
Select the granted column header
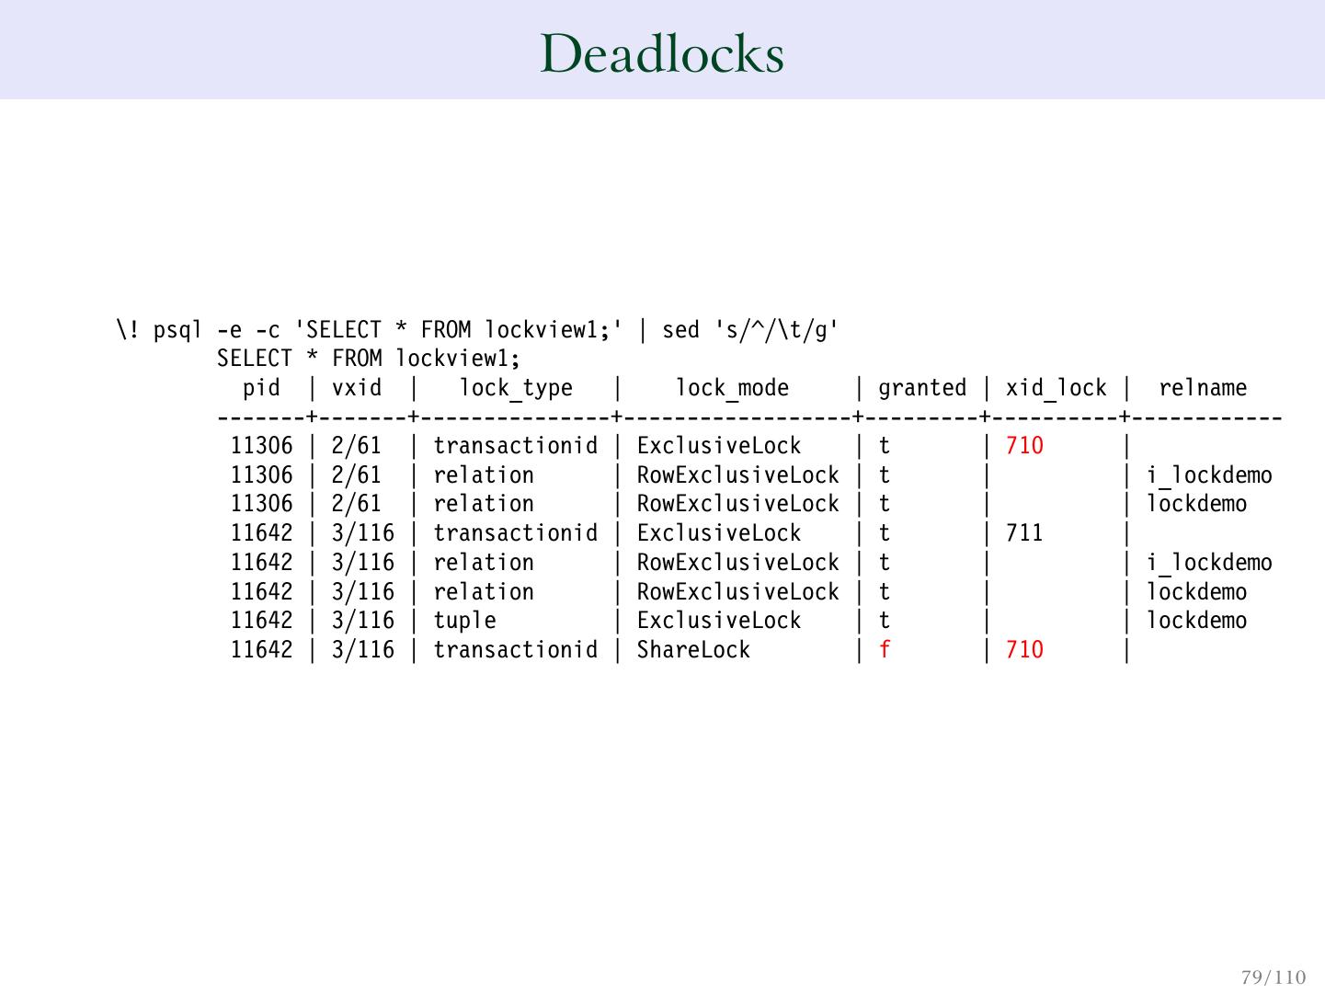[921, 388]
